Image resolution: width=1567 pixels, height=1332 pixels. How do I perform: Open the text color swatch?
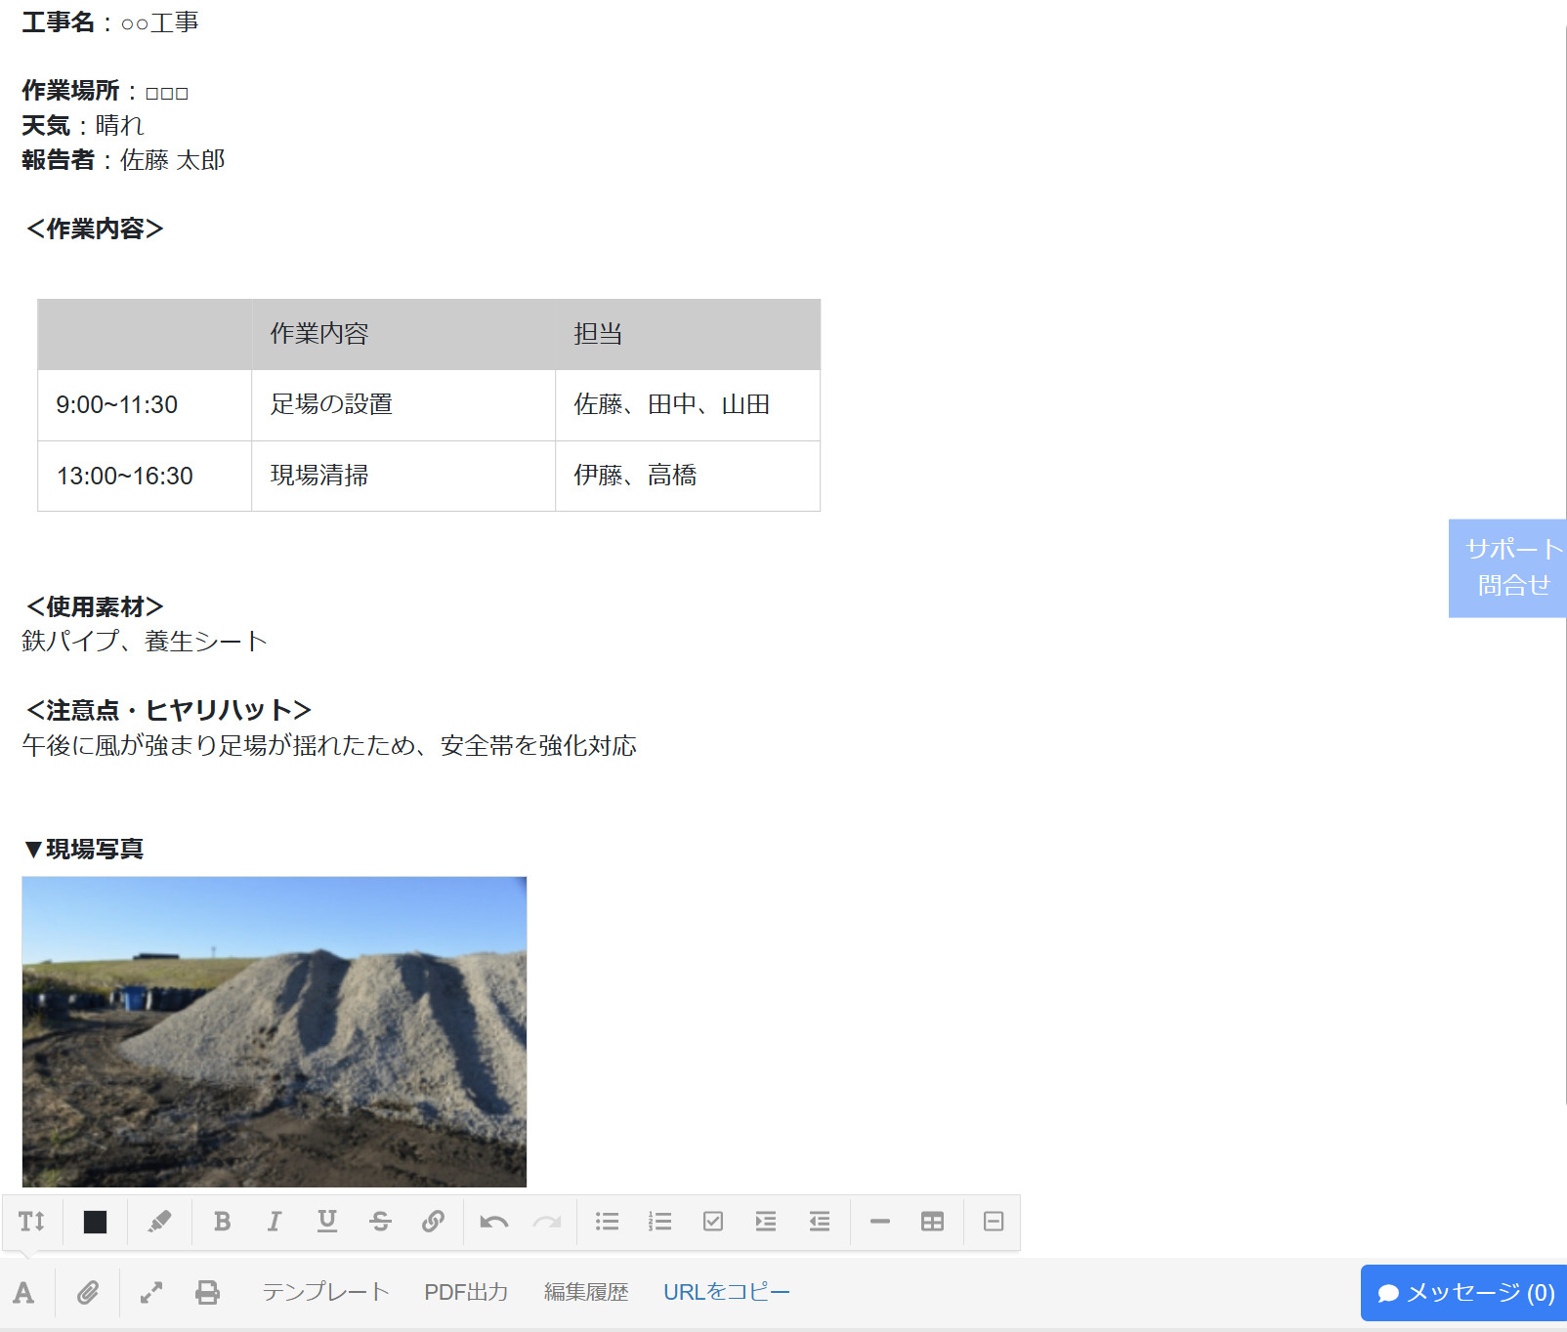coord(94,1221)
